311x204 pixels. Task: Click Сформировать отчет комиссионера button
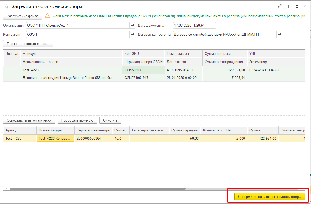(x=269, y=197)
